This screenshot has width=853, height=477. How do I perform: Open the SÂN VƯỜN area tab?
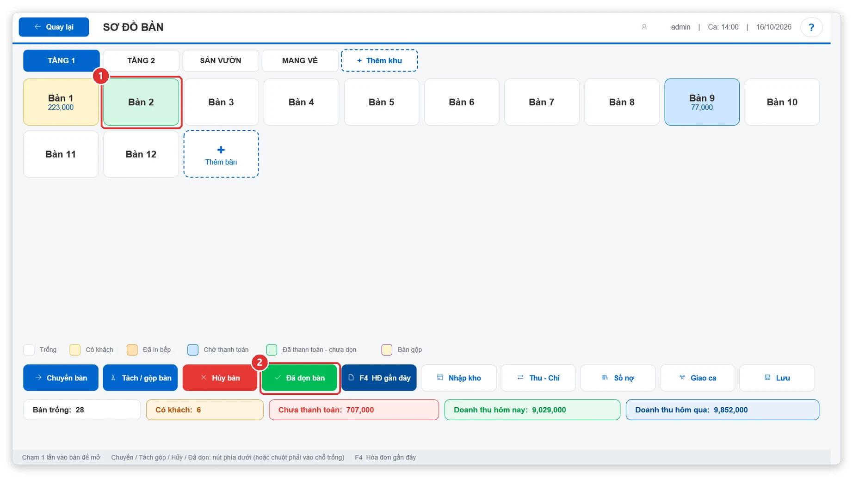pyautogui.click(x=221, y=60)
